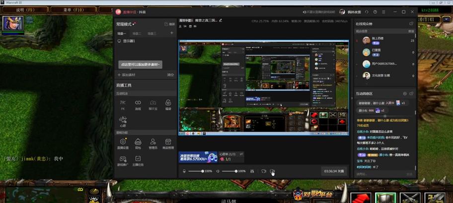Collapse the right panel with arrow handle

click(x=352, y=98)
